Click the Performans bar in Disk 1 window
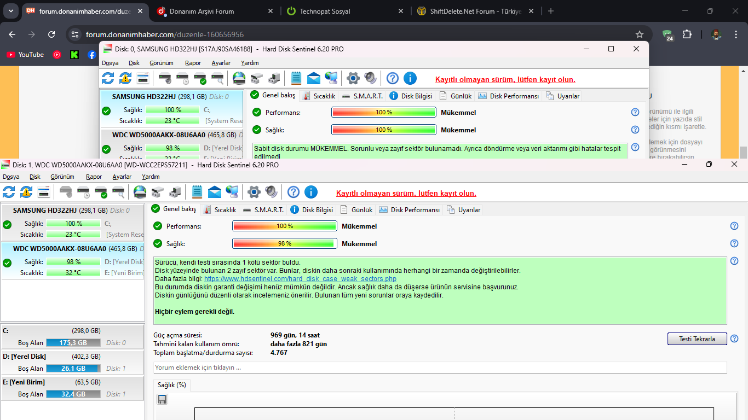This screenshot has height=420, width=748. pyautogui.click(x=285, y=226)
